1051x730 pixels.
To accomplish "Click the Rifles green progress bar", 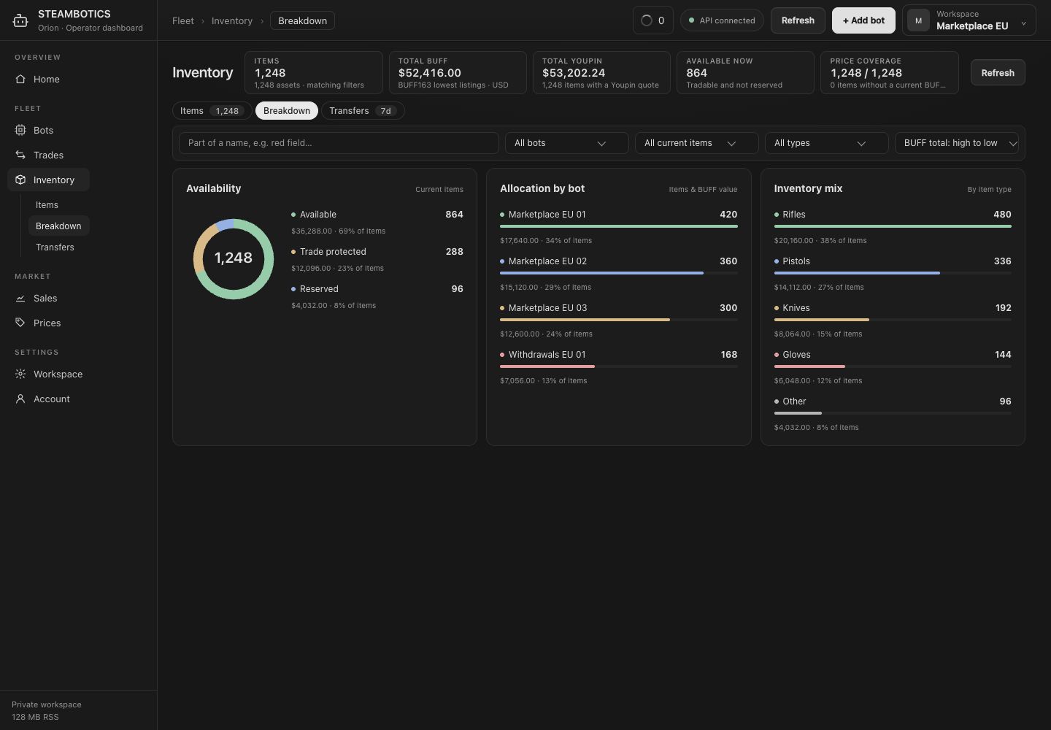I will click(893, 226).
